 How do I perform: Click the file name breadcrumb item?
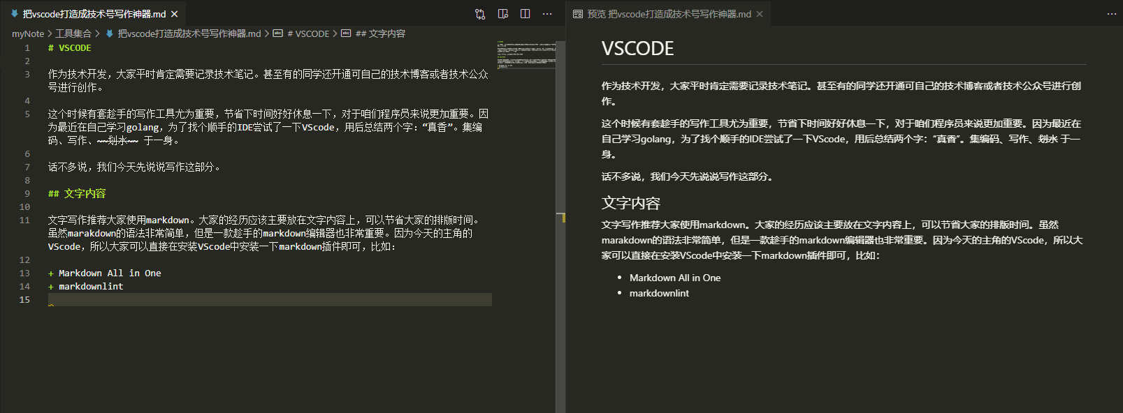click(189, 33)
